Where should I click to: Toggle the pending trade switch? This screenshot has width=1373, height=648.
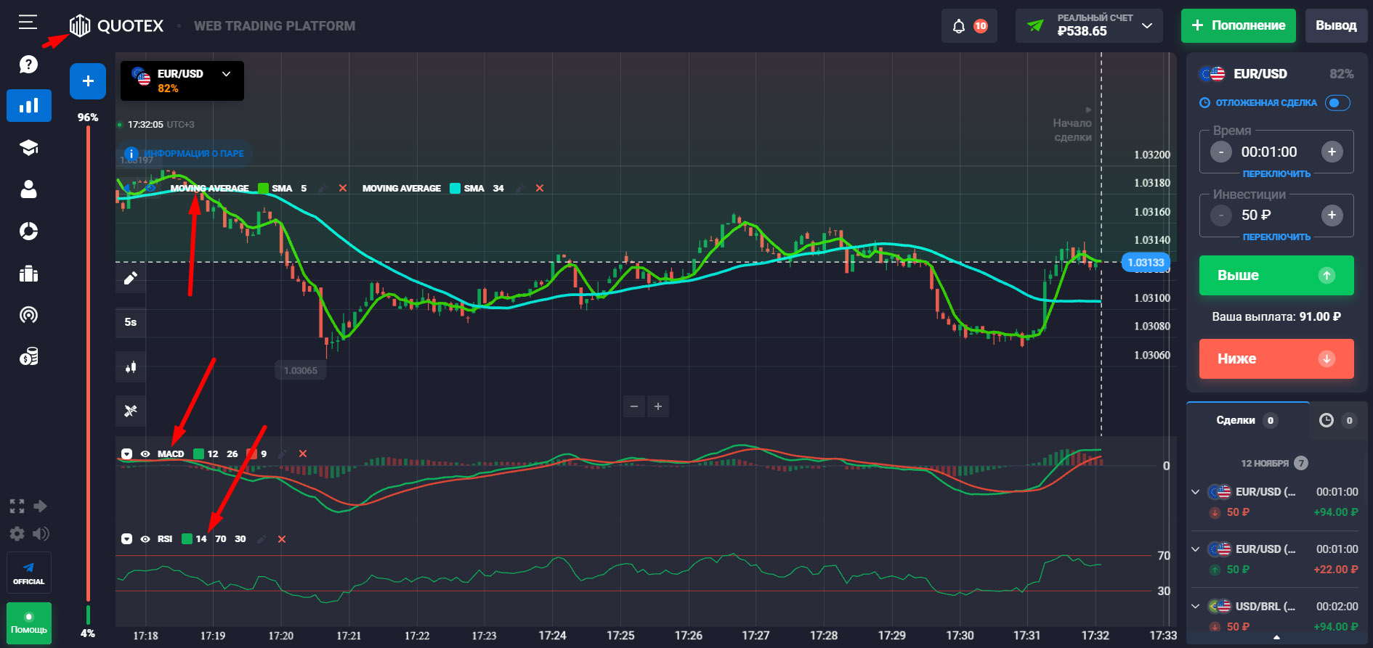click(x=1337, y=103)
